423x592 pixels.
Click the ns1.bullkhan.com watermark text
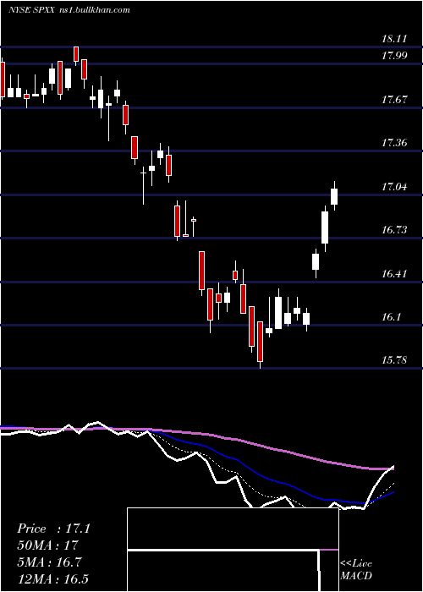tap(95, 10)
